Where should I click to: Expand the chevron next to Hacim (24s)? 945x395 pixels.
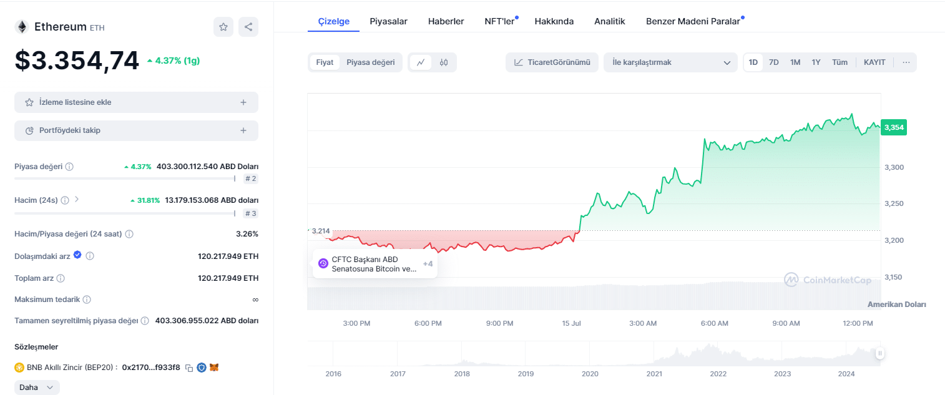pos(77,200)
